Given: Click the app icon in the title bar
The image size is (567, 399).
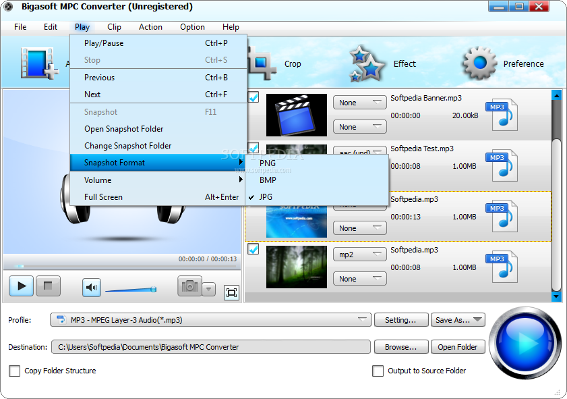Looking at the screenshot, I should 8,7.
